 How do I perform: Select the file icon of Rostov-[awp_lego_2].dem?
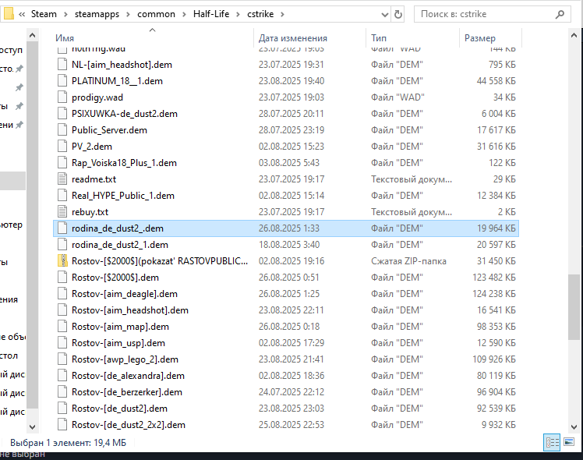tap(62, 359)
